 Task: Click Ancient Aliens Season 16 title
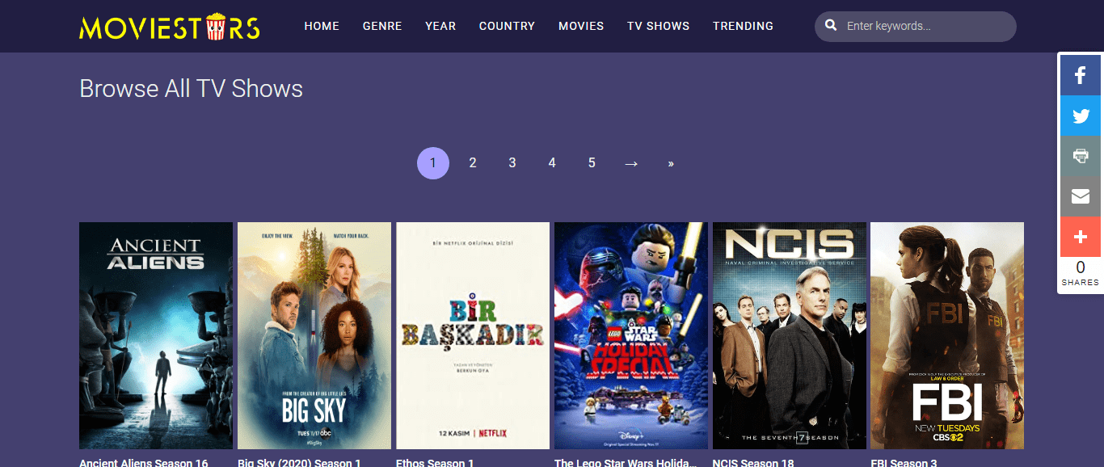pos(144,463)
